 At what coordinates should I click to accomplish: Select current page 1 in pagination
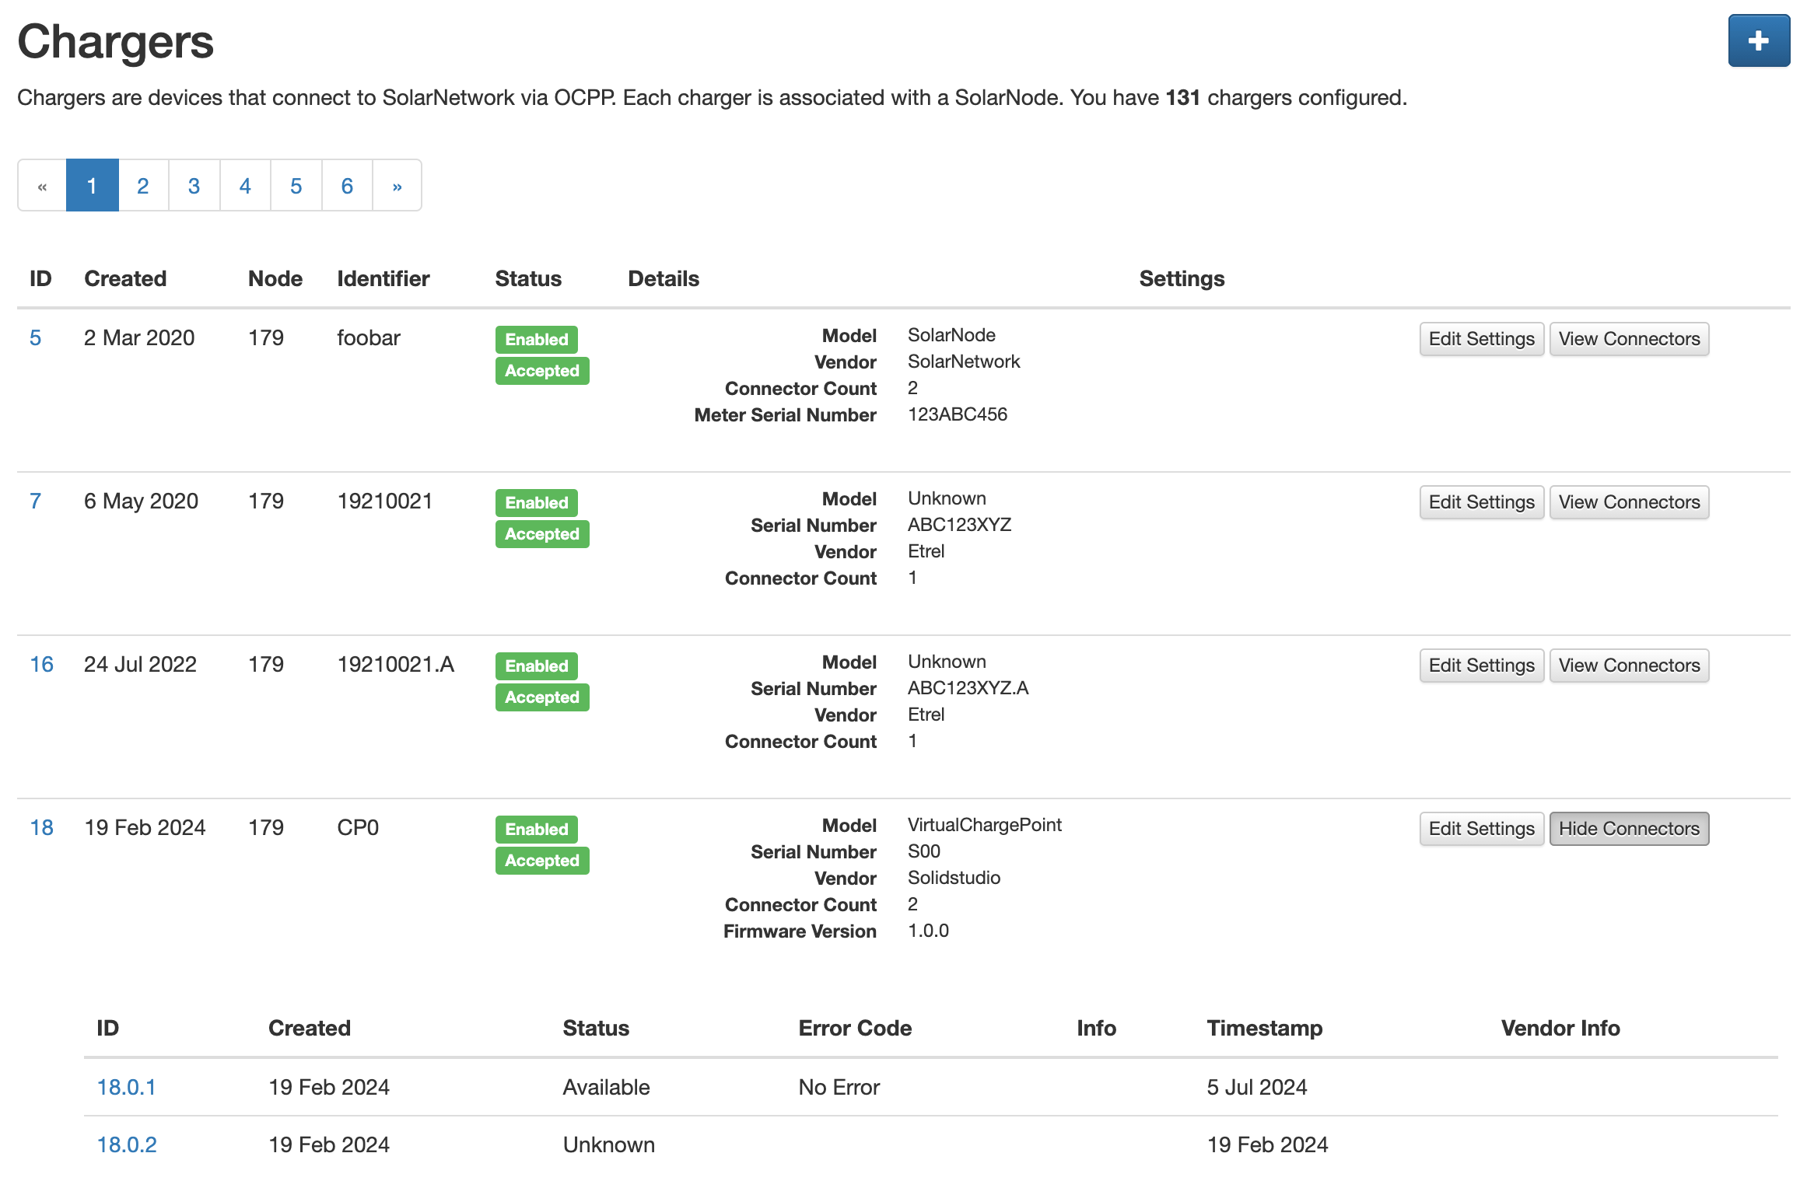[x=92, y=186]
